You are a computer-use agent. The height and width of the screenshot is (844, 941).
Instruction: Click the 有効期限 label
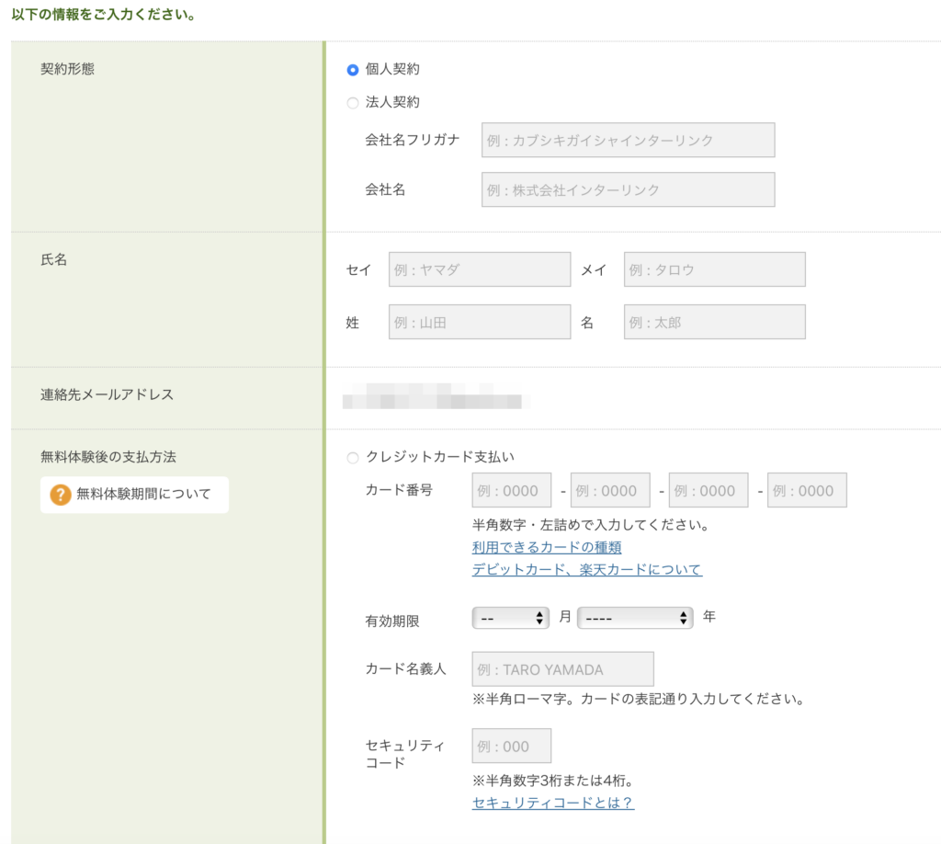coord(392,622)
